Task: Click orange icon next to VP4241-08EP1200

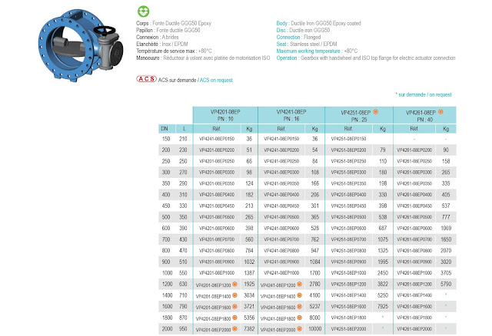Action: click(299, 284)
